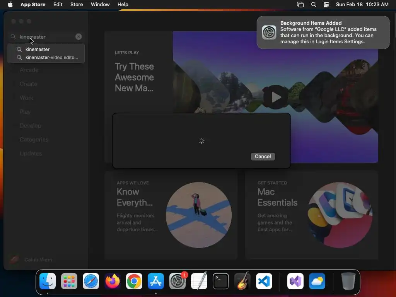Image resolution: width=396 pixels, height=297 pixels.
Task: Clear the search field with the X button
Action: [x=79, y=37]
